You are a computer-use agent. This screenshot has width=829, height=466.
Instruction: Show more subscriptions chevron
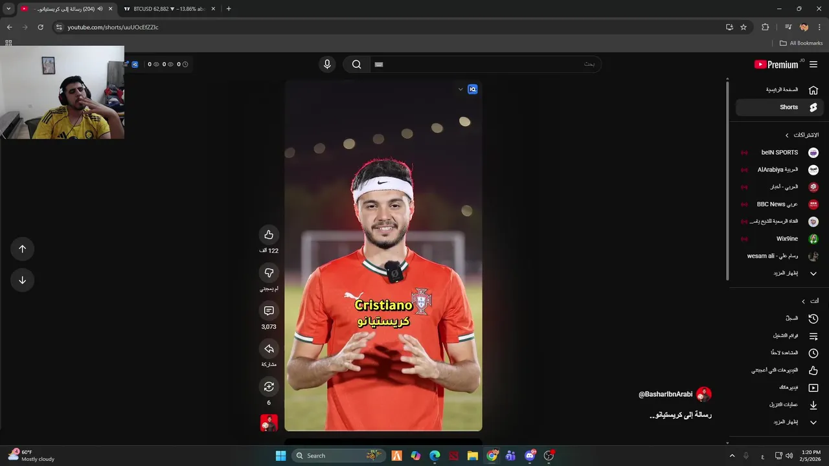813,274
